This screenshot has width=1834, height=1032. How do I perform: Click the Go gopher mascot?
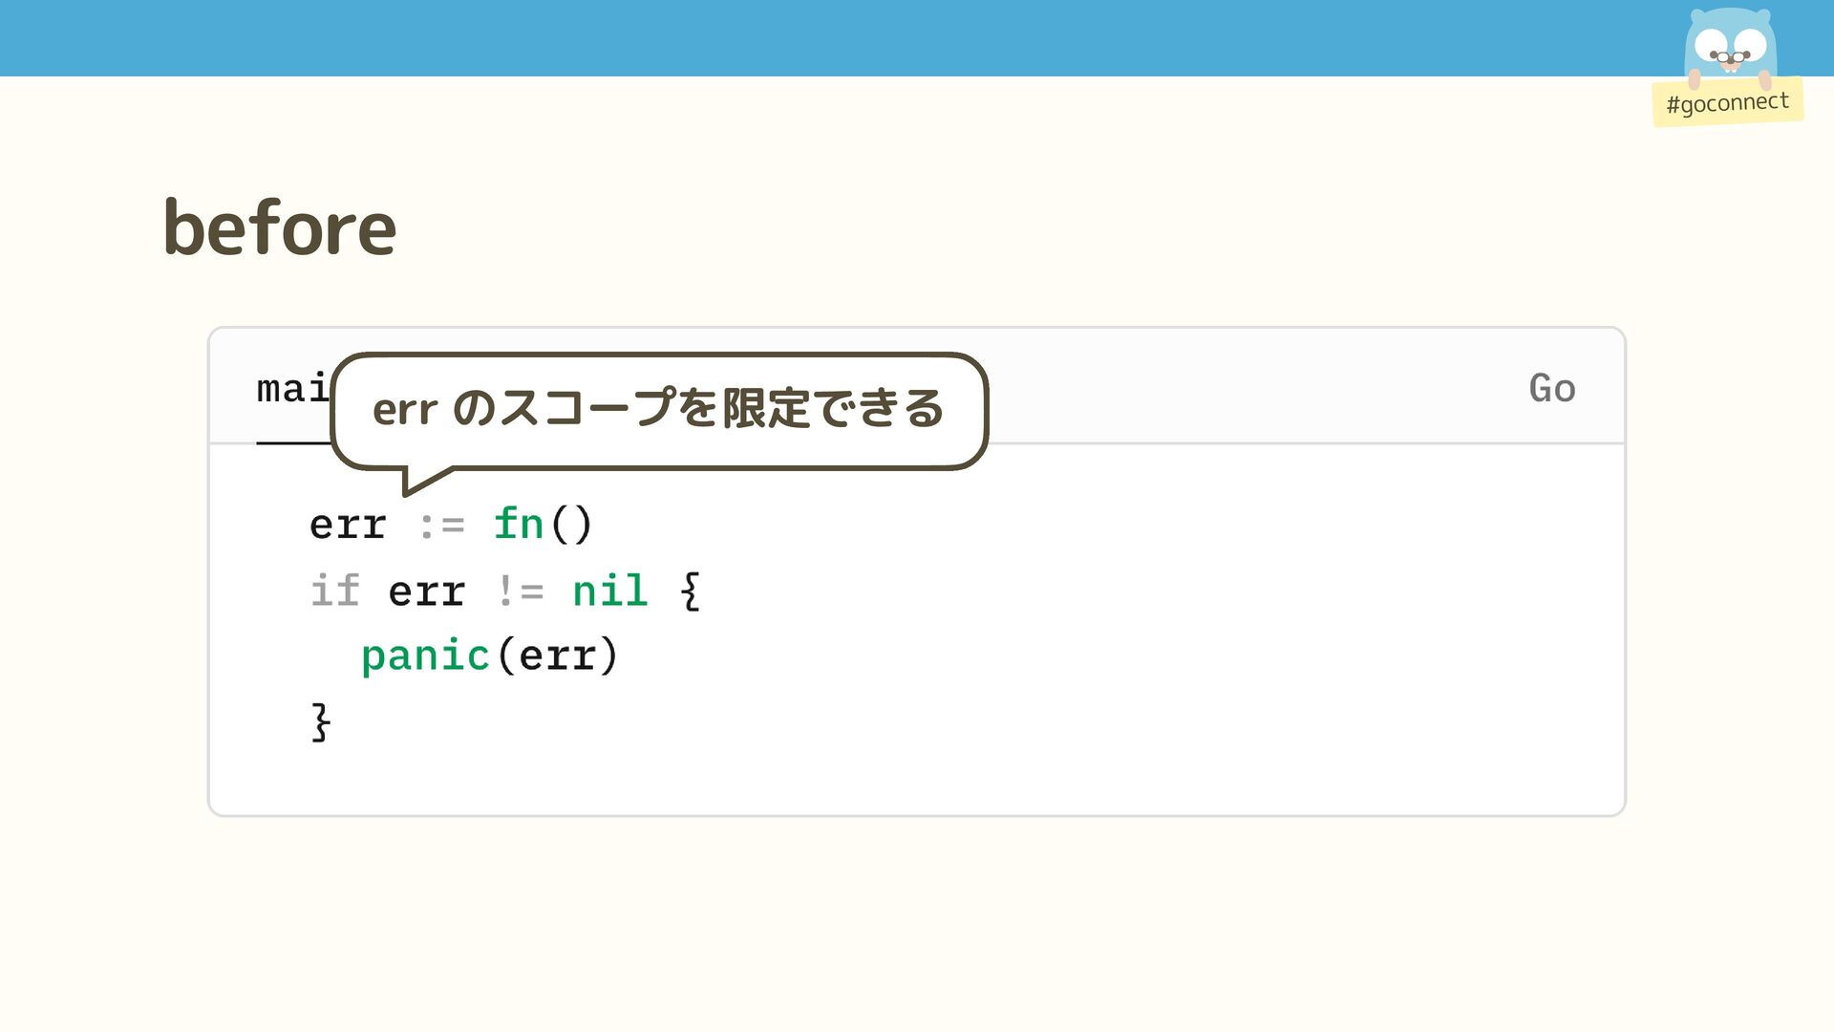coord(1729,46)
